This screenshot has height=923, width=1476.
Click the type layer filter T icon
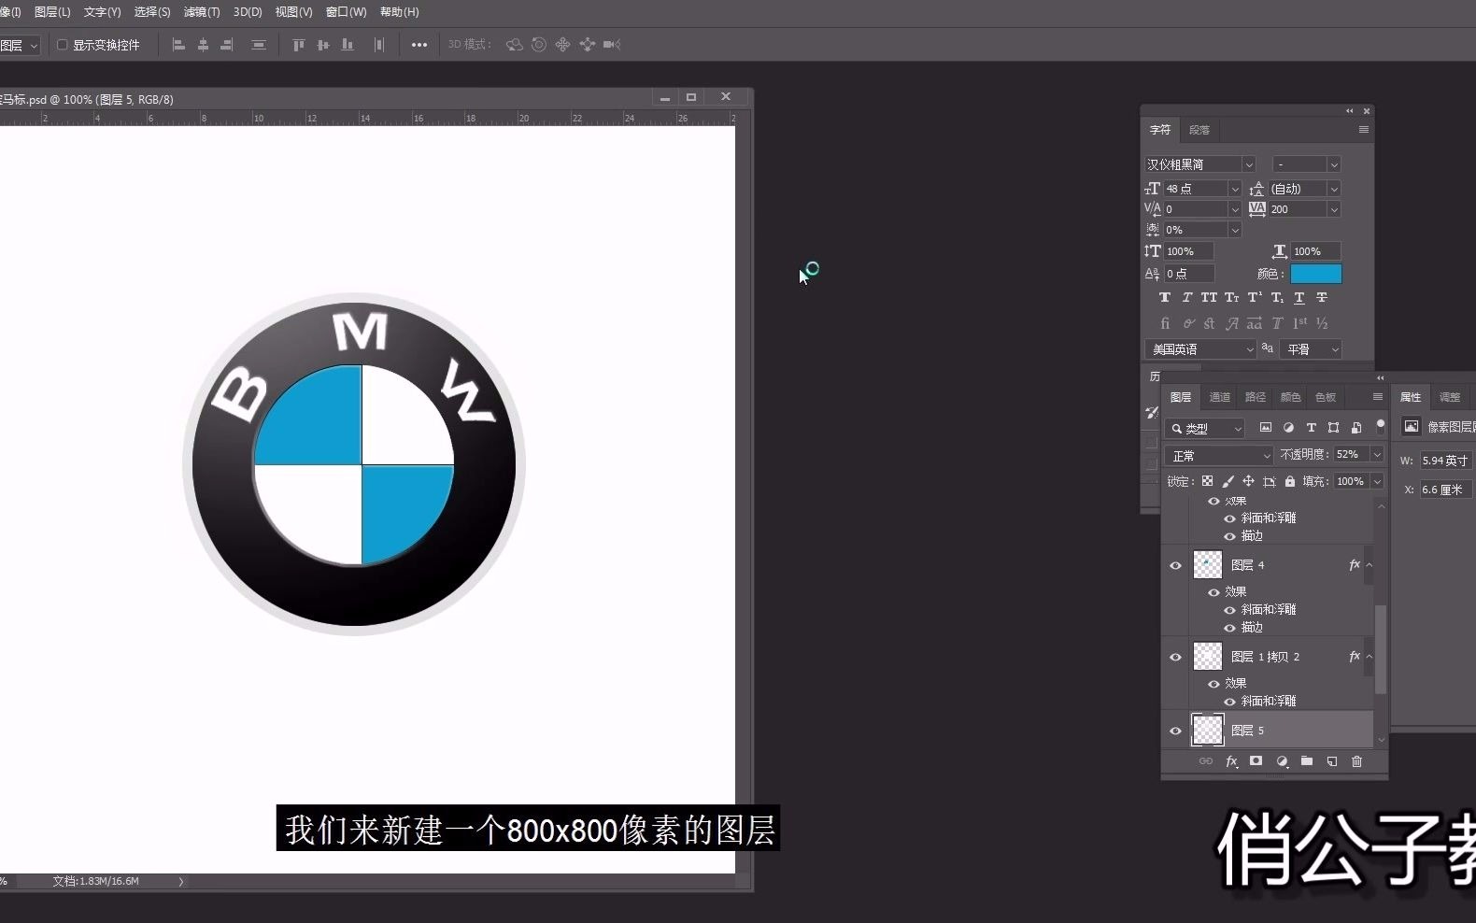pyautogui.click(x=1311, y=428)
